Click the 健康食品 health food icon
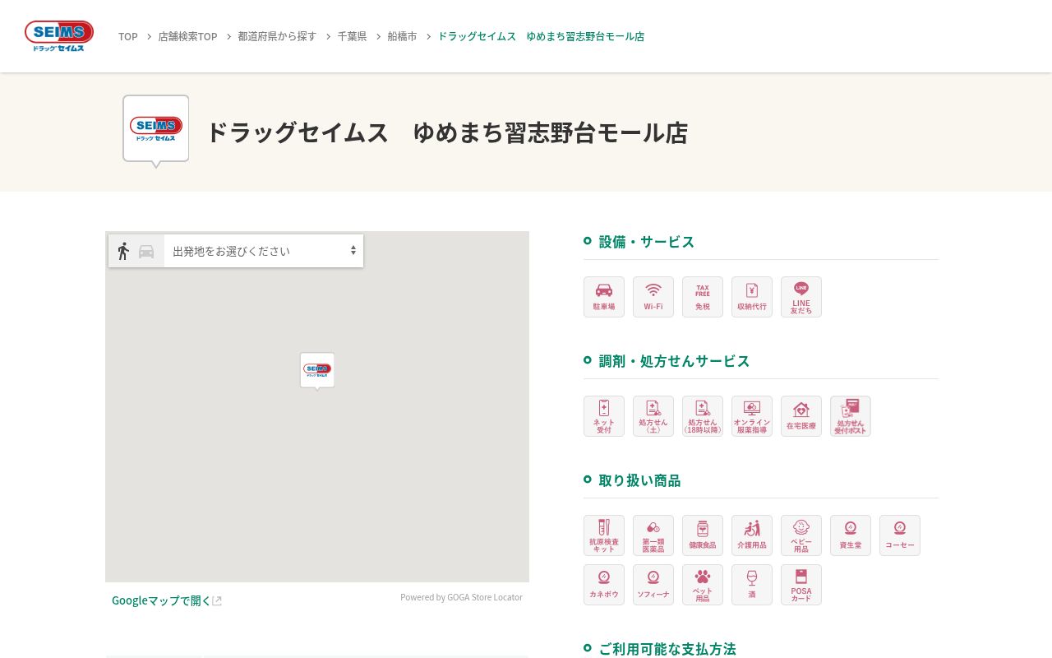Screen dimensions: 1052x658 (703, 535)
